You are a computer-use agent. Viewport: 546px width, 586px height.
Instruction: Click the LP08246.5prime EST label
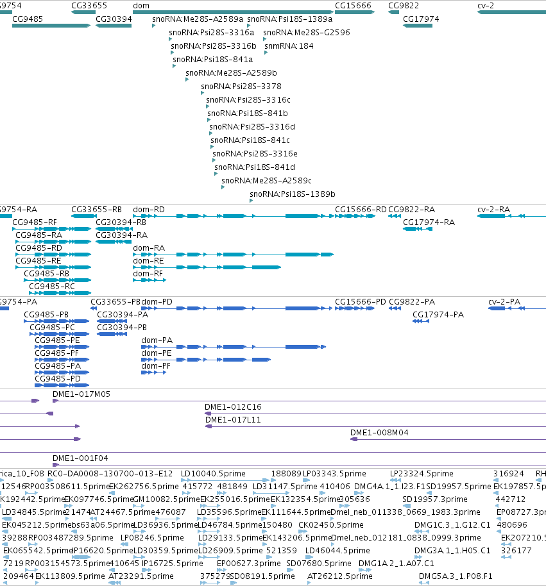152,538
